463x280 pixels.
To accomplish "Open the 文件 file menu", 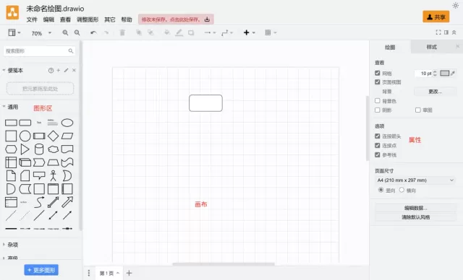I will pos(32,19).
